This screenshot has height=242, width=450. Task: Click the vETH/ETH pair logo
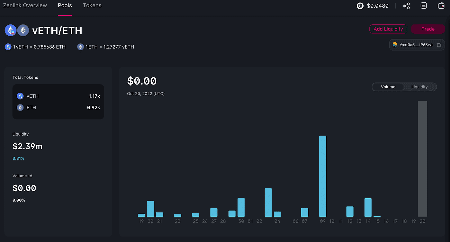17,31
